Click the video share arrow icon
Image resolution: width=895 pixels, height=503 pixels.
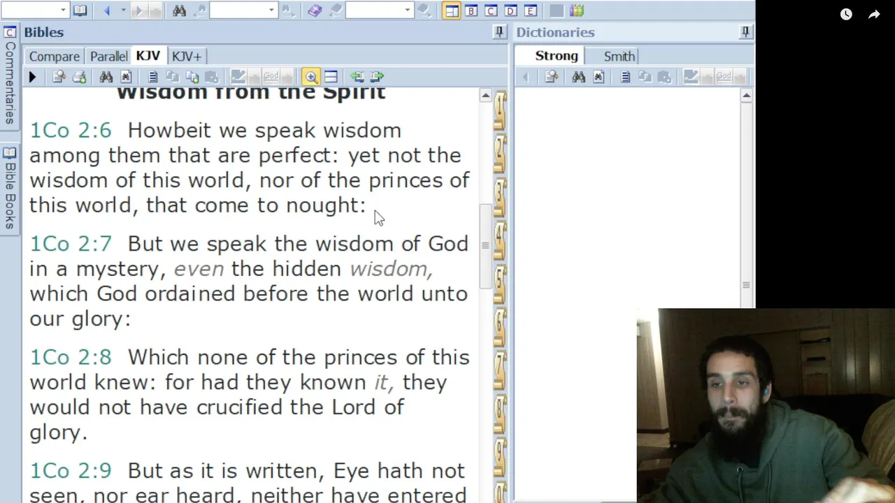(874, 14)
